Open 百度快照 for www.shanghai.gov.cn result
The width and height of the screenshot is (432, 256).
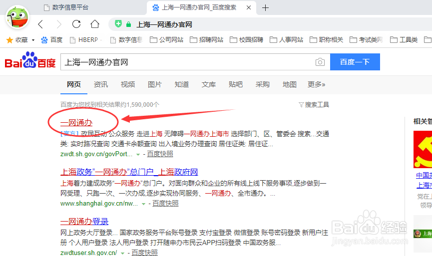pyautogui.click(x=165, y=204)
